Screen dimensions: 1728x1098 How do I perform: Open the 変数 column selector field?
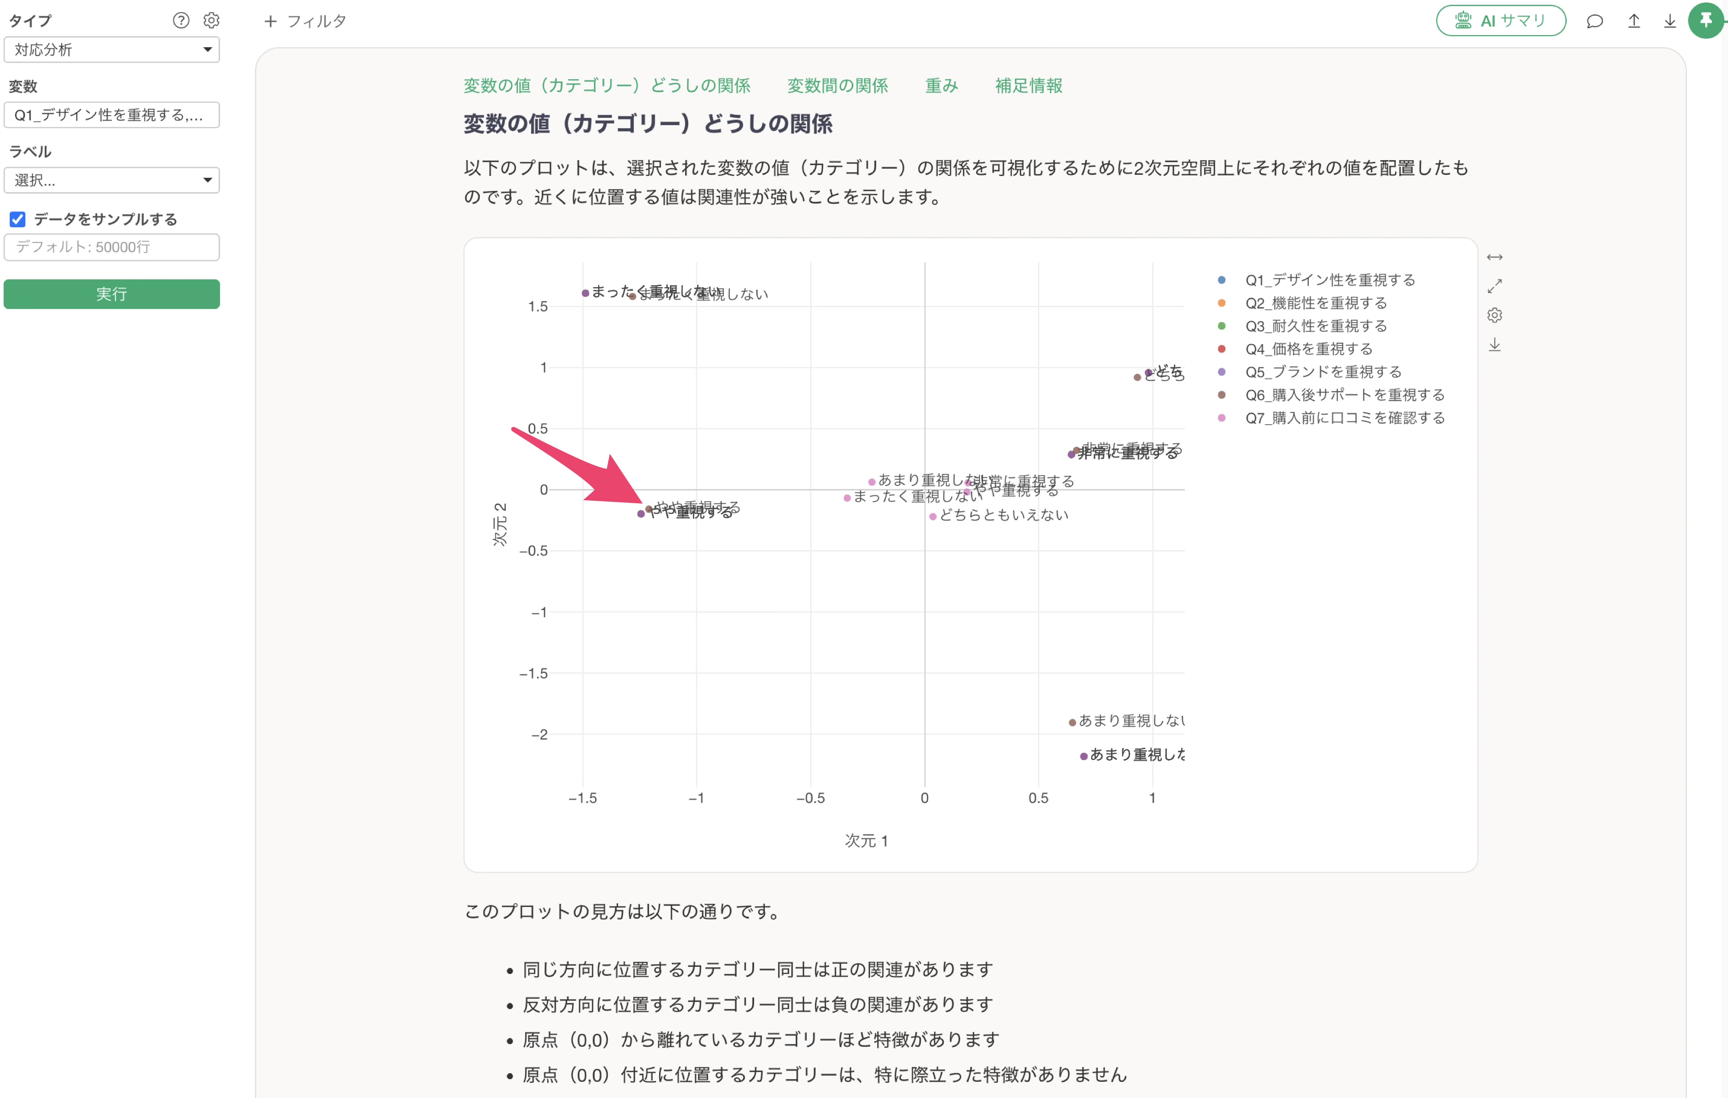[x=111, y=115]
